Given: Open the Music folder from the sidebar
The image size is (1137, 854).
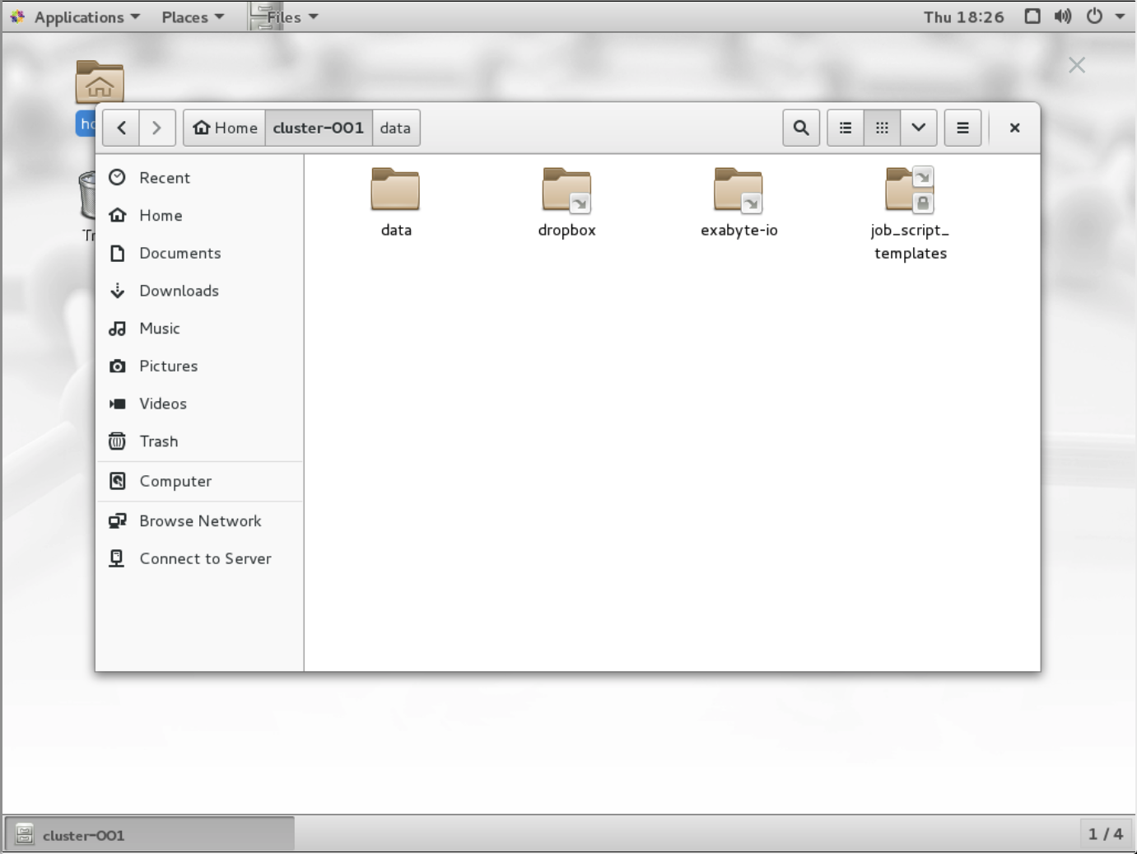Looking at the screenshot, I should 161,329.
